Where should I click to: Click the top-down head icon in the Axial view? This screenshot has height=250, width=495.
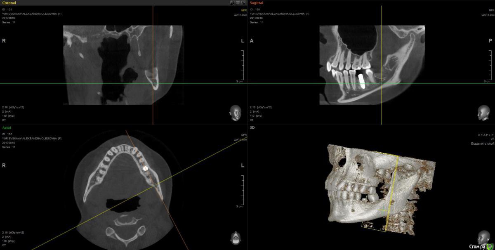click(236, 238)
